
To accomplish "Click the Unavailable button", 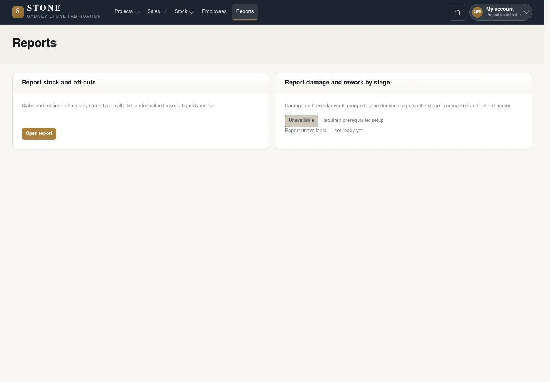I will [x=301, y=121].
